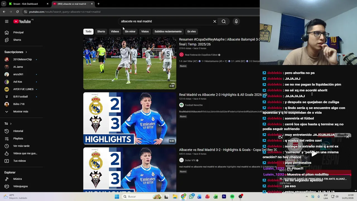Open Excel from the taskbar

click(216, 197)
